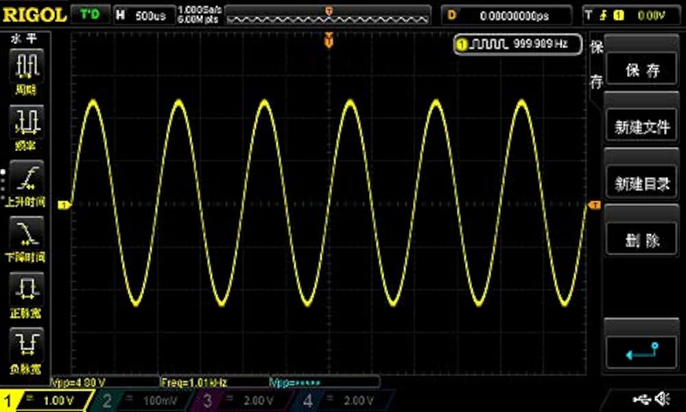
Task: Click the sample rate and memory depth readout
Action: [200, 14]
